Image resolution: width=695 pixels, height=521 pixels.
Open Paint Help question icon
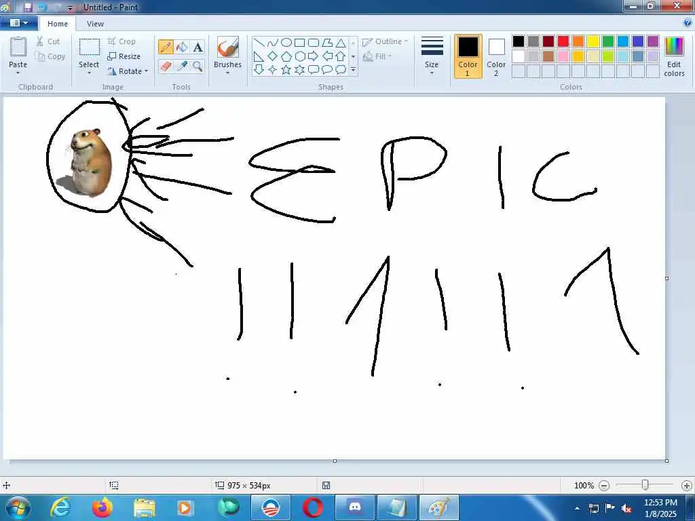tap(688, 23)
